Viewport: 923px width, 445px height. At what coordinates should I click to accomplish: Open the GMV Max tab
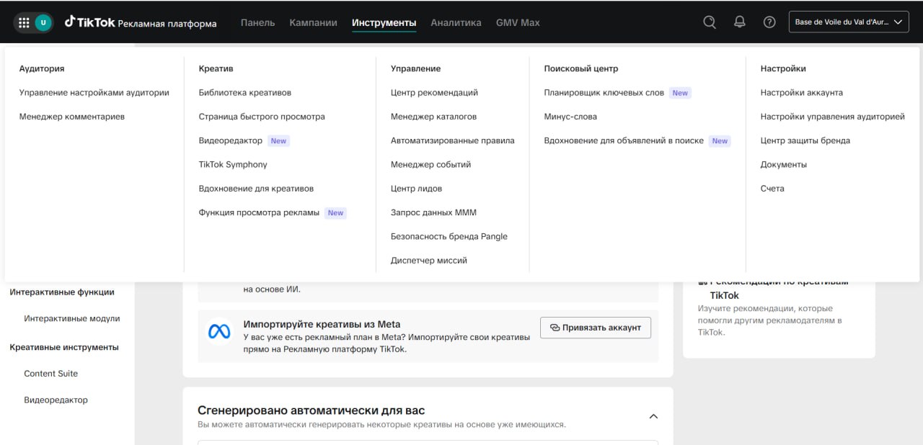(x=518, y=22)
